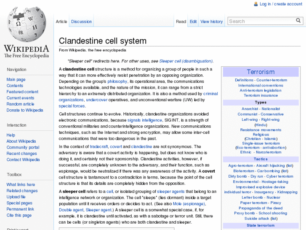Open the Mole (espionage) link
The image size is (306, 230).
tap(189, 204)
